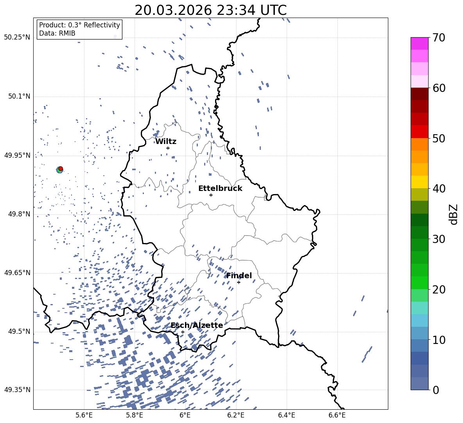Click the yellow colorbar segment above 40
463x423 pixels.
419,182
